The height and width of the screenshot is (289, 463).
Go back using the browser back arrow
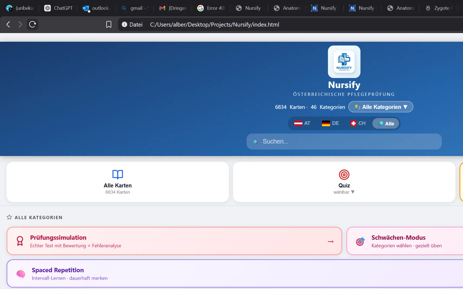click(x=8, y=24)
